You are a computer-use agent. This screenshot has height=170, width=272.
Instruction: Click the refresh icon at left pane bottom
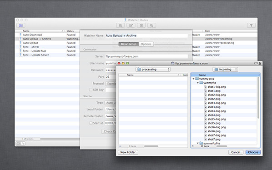121,146
